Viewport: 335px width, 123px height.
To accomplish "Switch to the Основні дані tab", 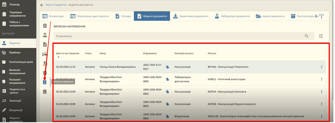I will [x=53, y=16].
